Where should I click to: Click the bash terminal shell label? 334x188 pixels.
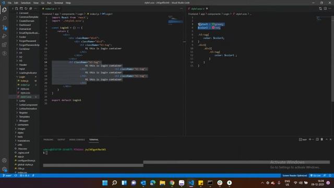coord(303,139)
